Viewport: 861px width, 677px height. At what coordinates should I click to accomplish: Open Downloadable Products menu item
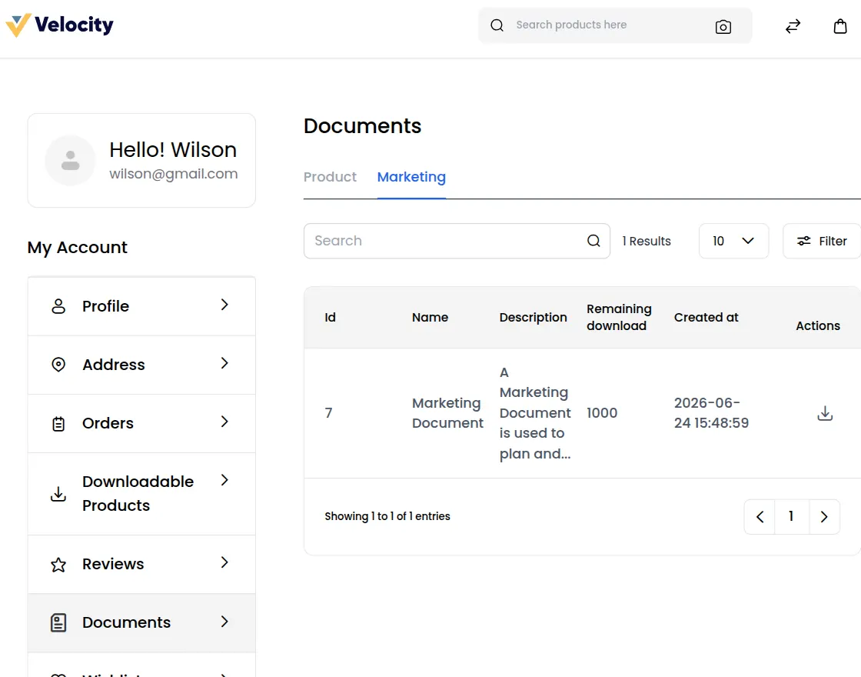point(141,493)
